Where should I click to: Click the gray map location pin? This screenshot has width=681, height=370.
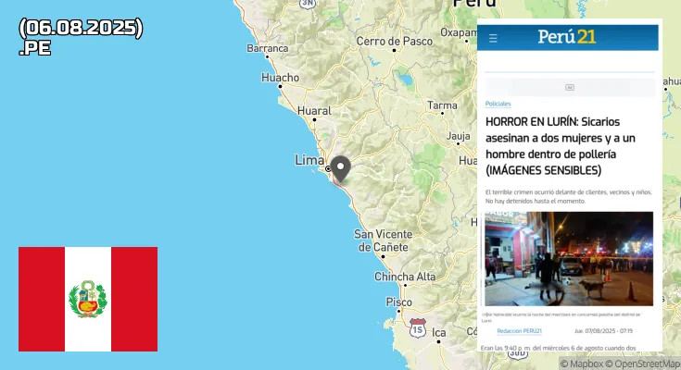point(341,169)
